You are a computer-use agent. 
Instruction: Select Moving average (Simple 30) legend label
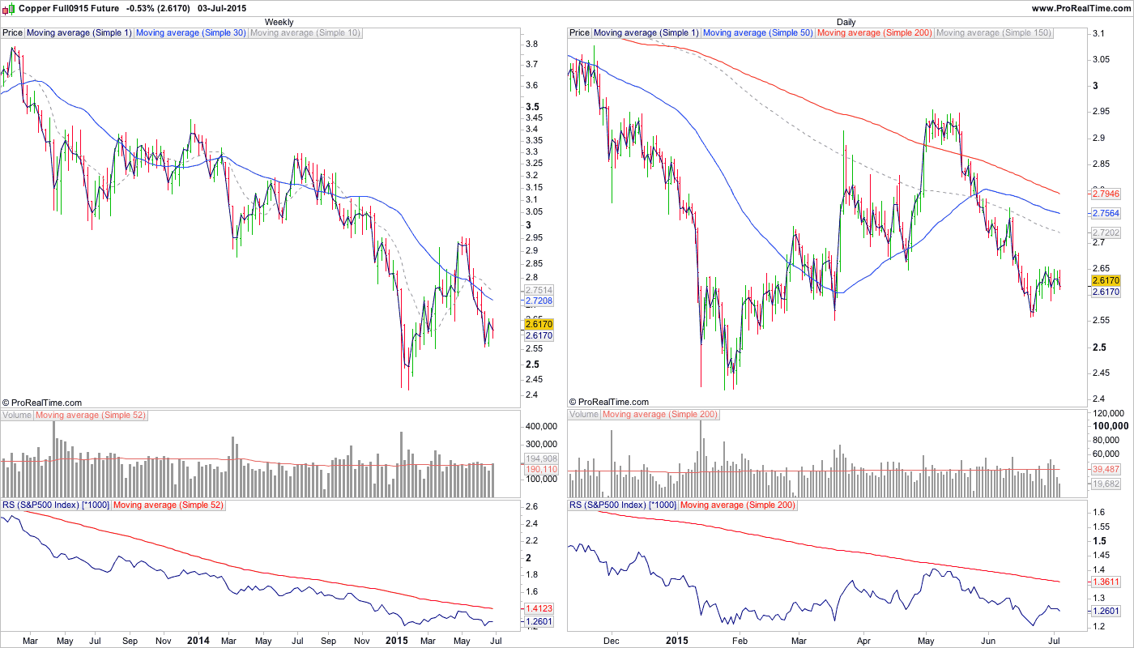point(191,33)
